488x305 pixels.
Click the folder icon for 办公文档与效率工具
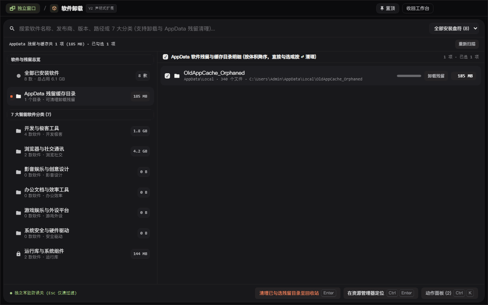(18, 193)
